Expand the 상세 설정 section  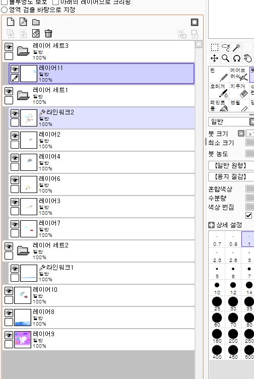click(211, 225)
